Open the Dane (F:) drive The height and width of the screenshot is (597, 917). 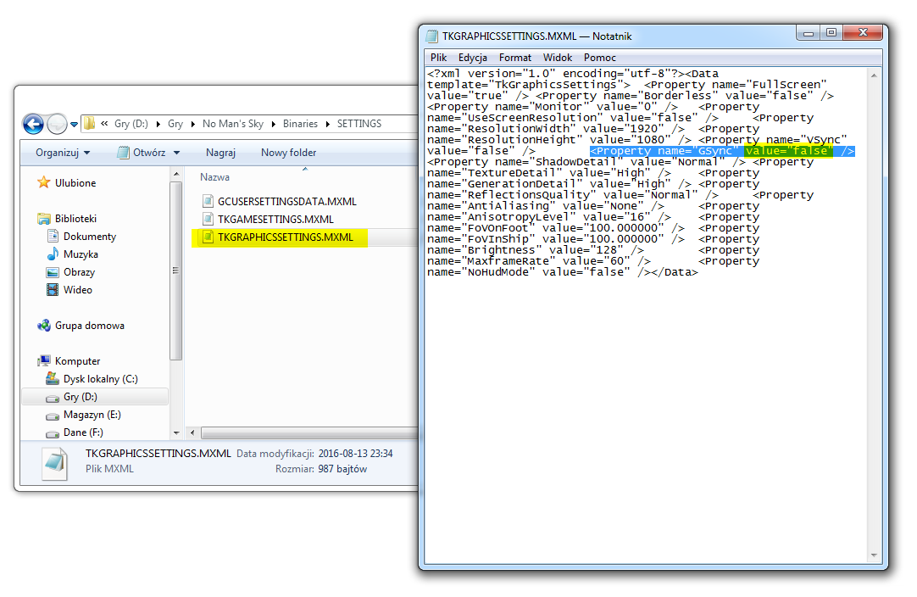(83, 432)
